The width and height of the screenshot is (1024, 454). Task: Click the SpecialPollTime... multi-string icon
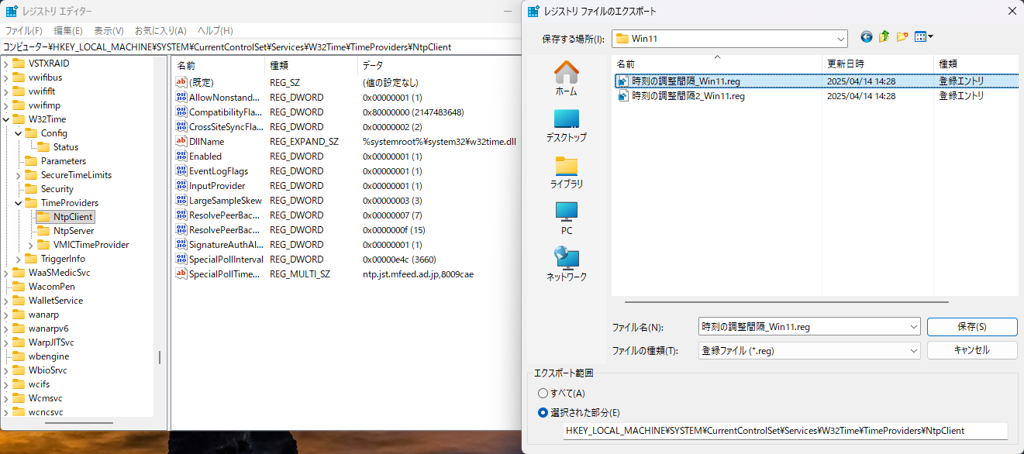tap(181, 274)
